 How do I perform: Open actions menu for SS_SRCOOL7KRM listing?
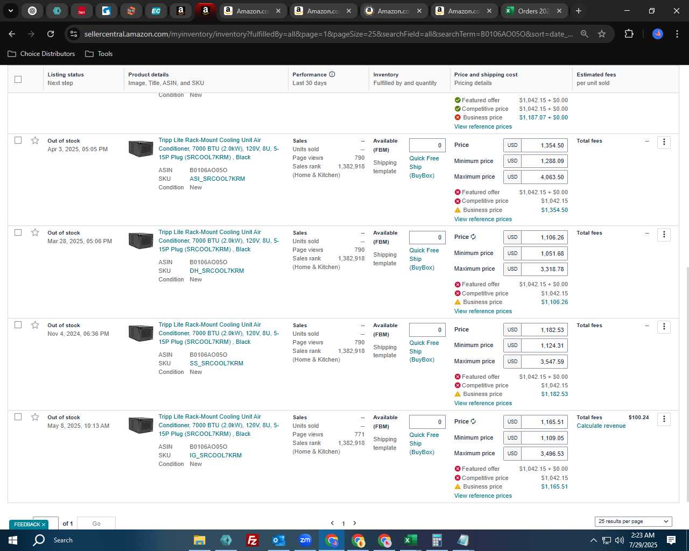click(664, 327)
